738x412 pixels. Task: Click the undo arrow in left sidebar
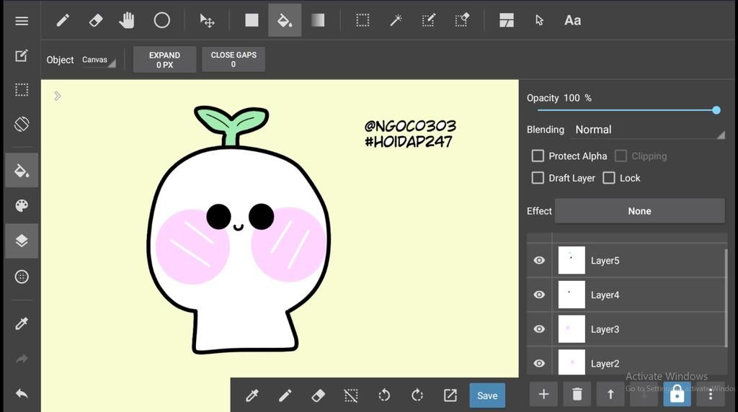(22, 393)
